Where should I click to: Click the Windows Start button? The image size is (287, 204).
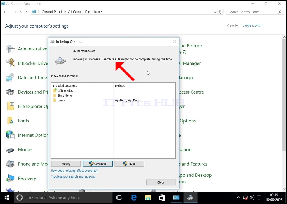tap(7, 198)
